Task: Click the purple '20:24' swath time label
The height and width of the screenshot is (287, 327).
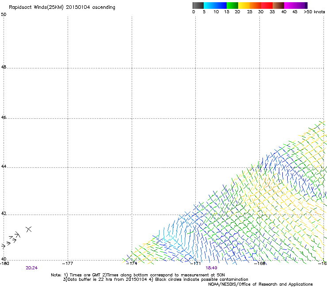Action: click(x=32, y=268)
